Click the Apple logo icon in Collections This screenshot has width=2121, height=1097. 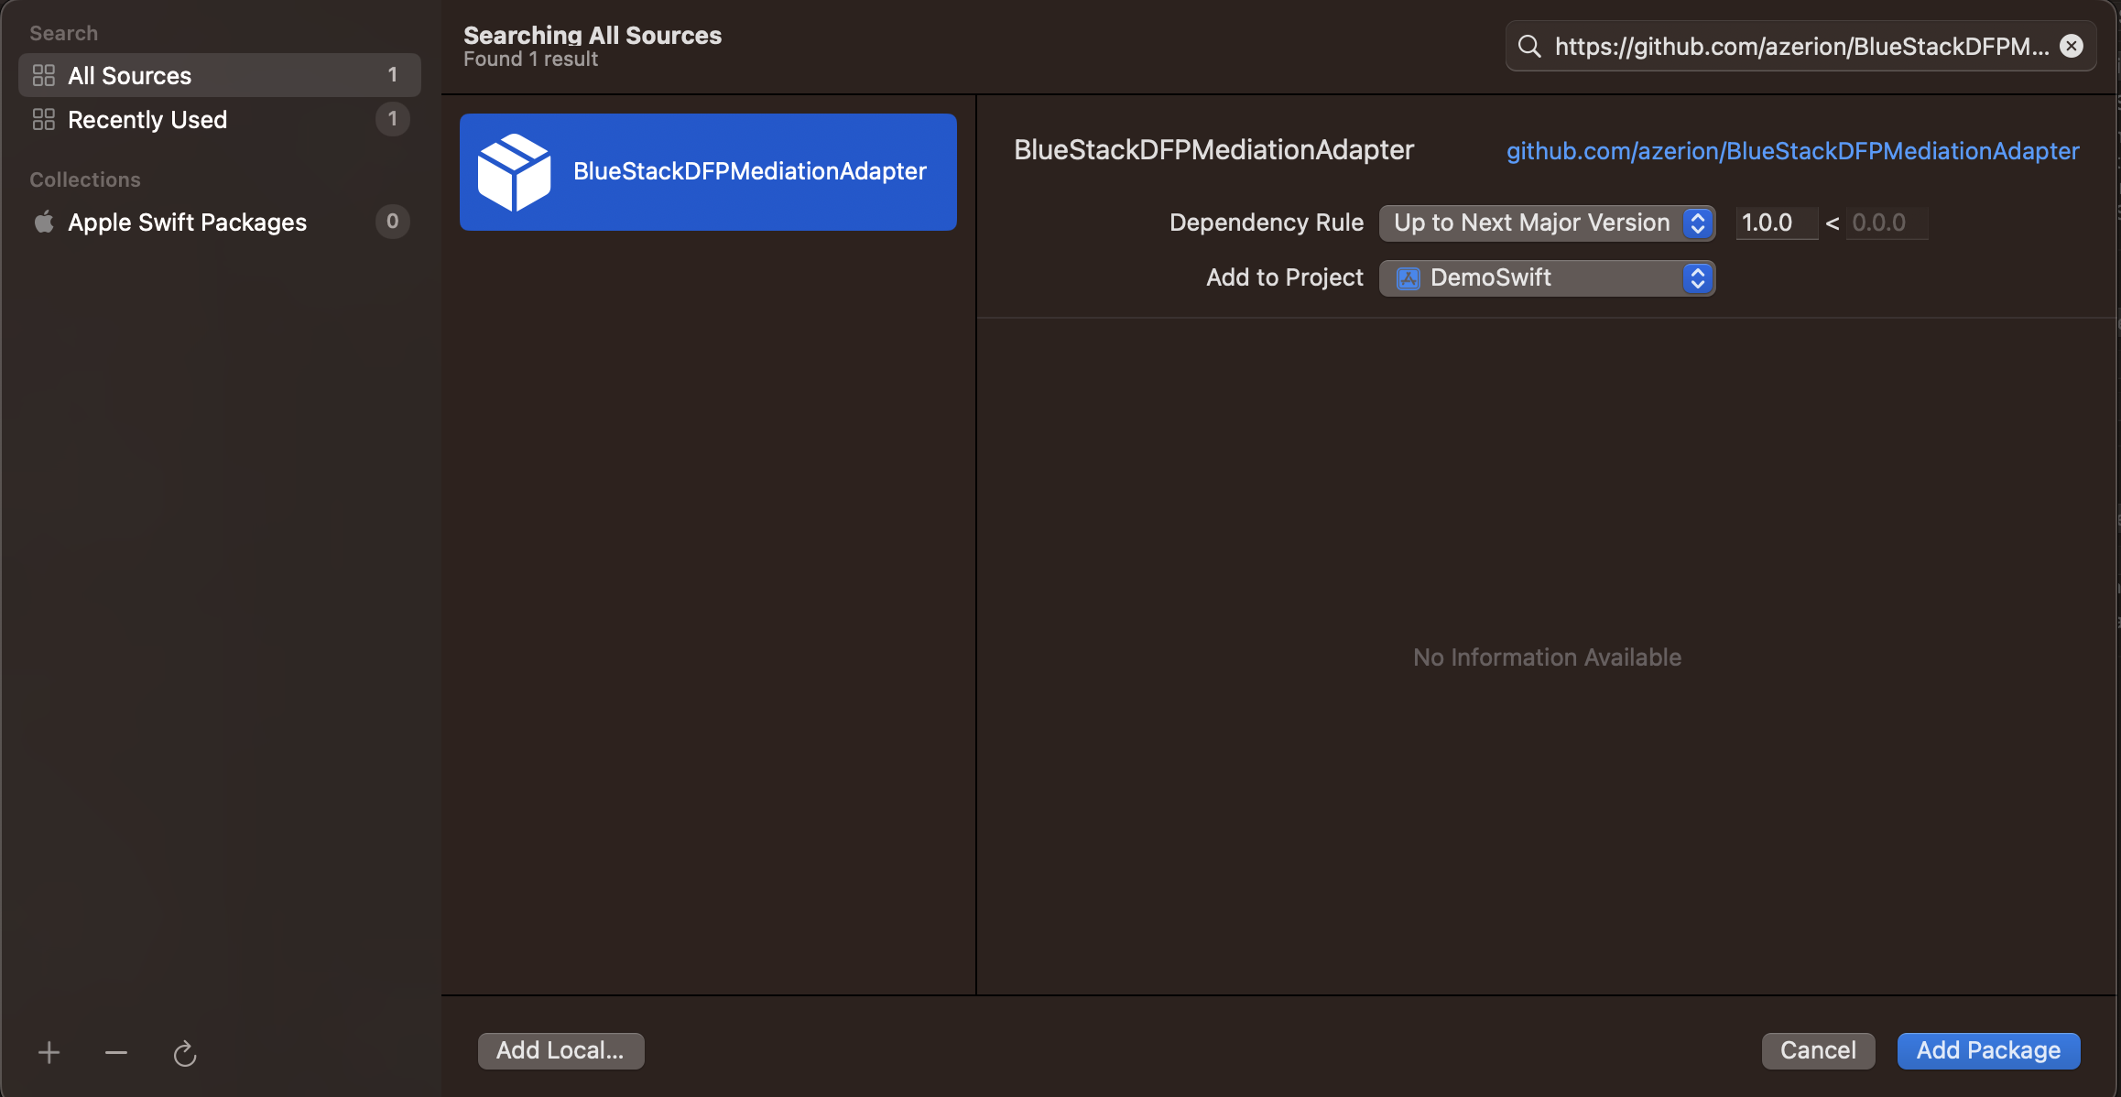(44, 222)
